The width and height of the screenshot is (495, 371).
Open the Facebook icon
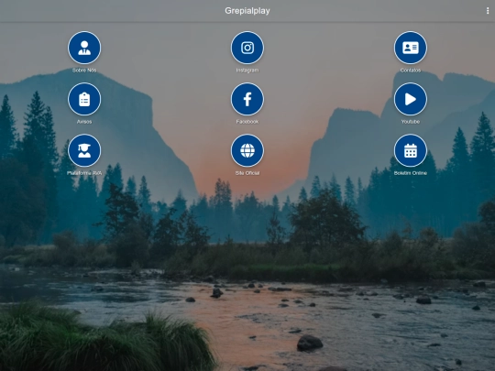click(x=247, y=99)
